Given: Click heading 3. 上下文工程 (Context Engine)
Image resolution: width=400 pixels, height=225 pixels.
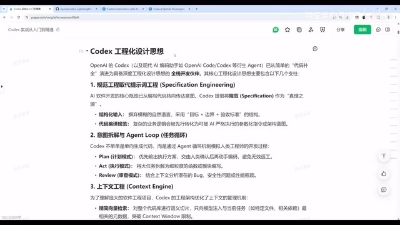Looking at the screenshot, I should click(132, 186).
